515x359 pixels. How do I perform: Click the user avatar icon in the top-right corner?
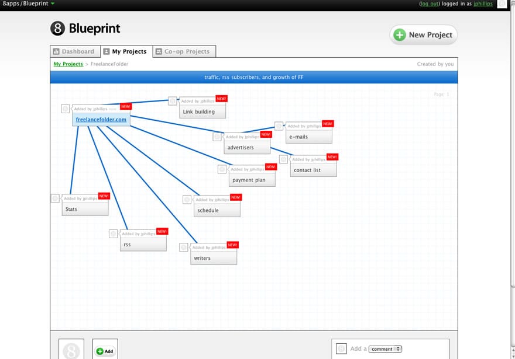pos(502,4)
